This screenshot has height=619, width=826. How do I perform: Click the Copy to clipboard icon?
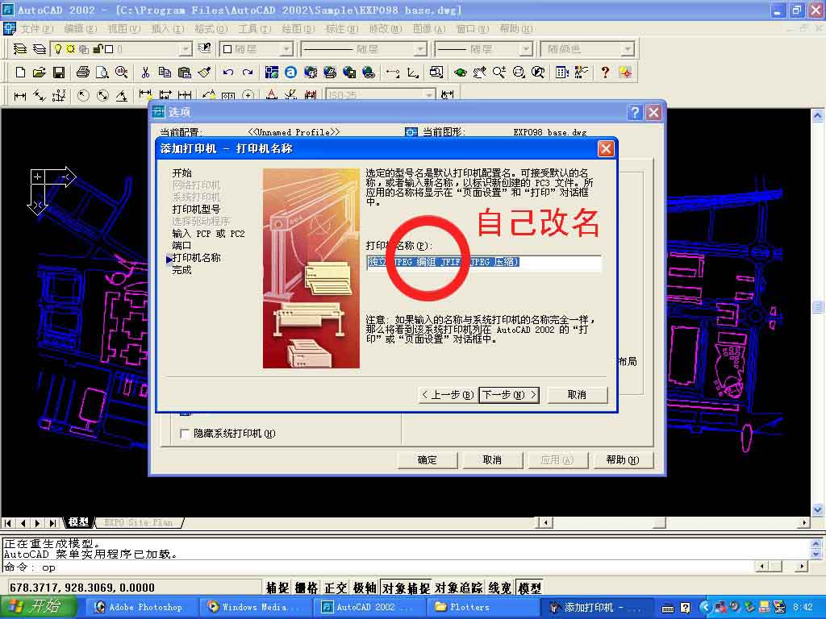(165, 72)
